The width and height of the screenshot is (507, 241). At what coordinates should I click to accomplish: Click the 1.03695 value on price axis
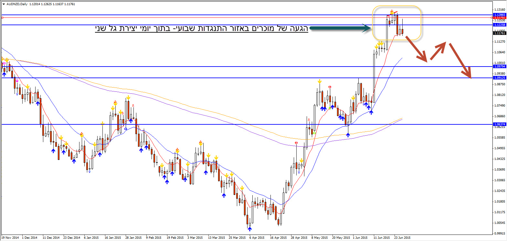500,170
